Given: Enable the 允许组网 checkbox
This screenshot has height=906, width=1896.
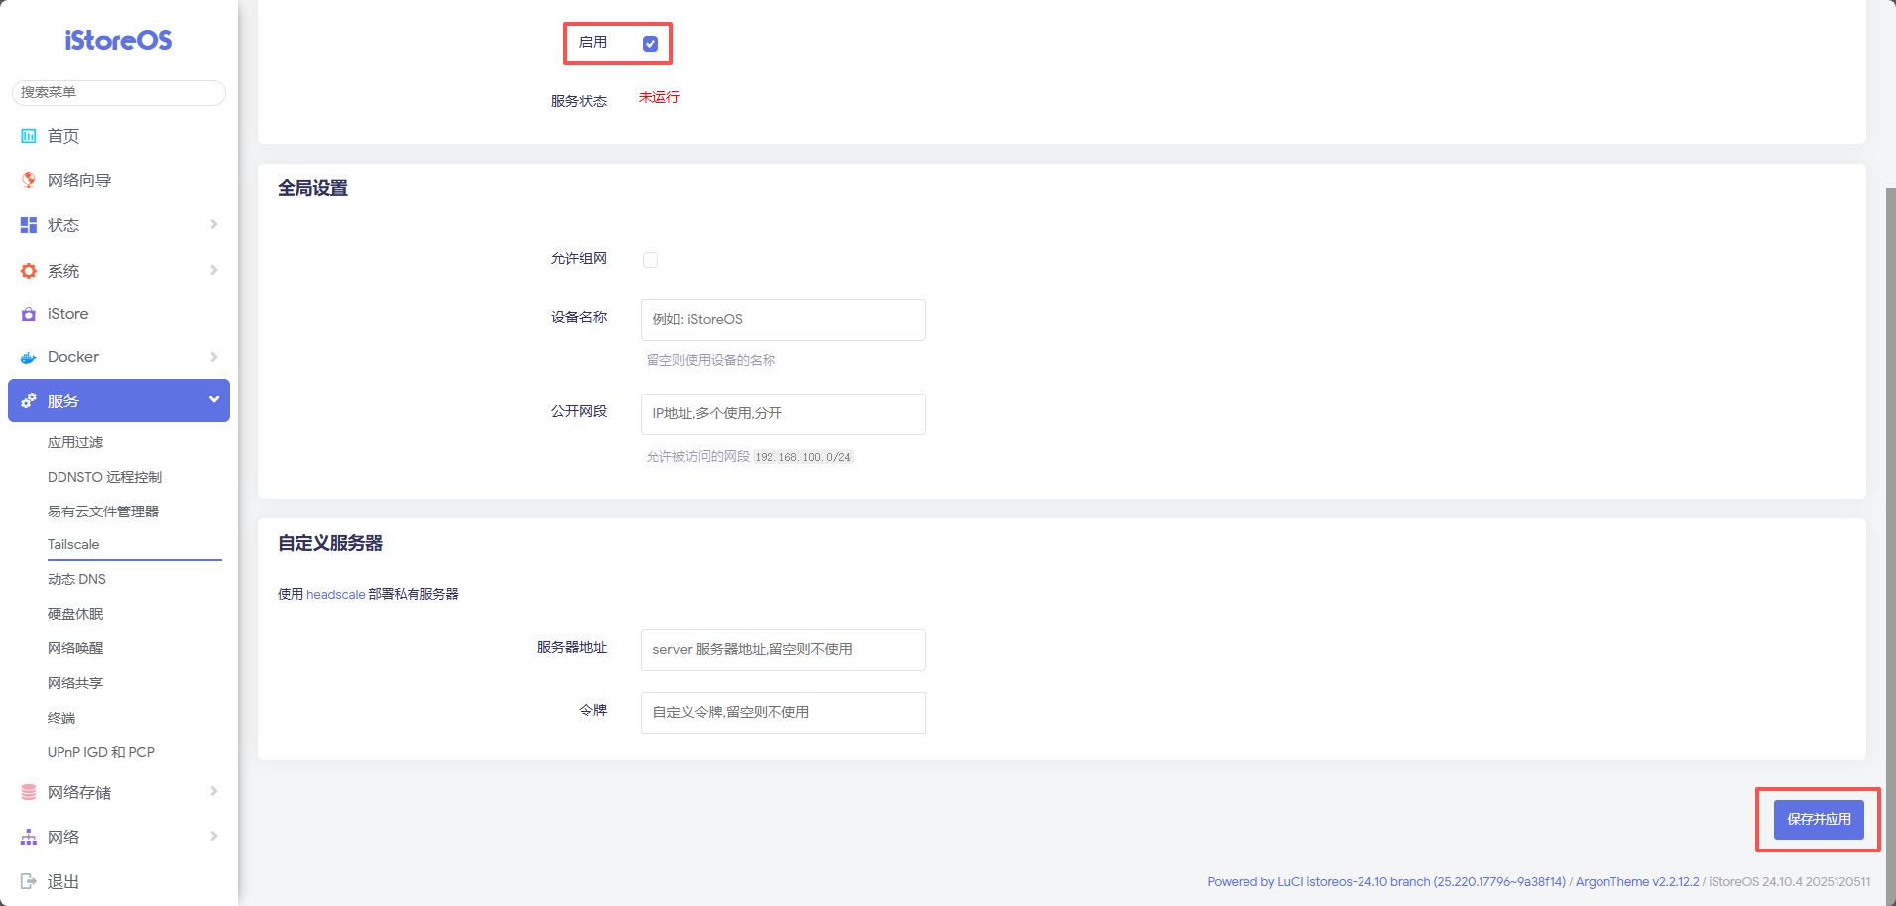Looking at the screenshot, I should 651,259.
